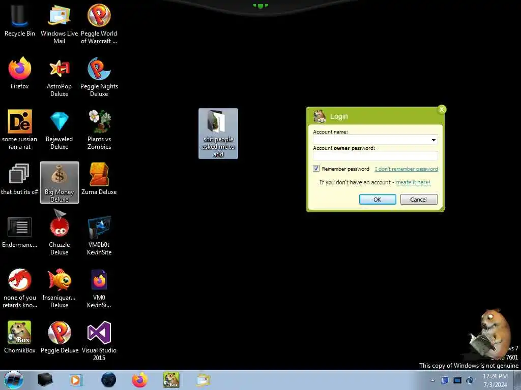The image size is (521, 390).
Task: Open the Firefox taskbar icon
Action: tap(139, 380)
